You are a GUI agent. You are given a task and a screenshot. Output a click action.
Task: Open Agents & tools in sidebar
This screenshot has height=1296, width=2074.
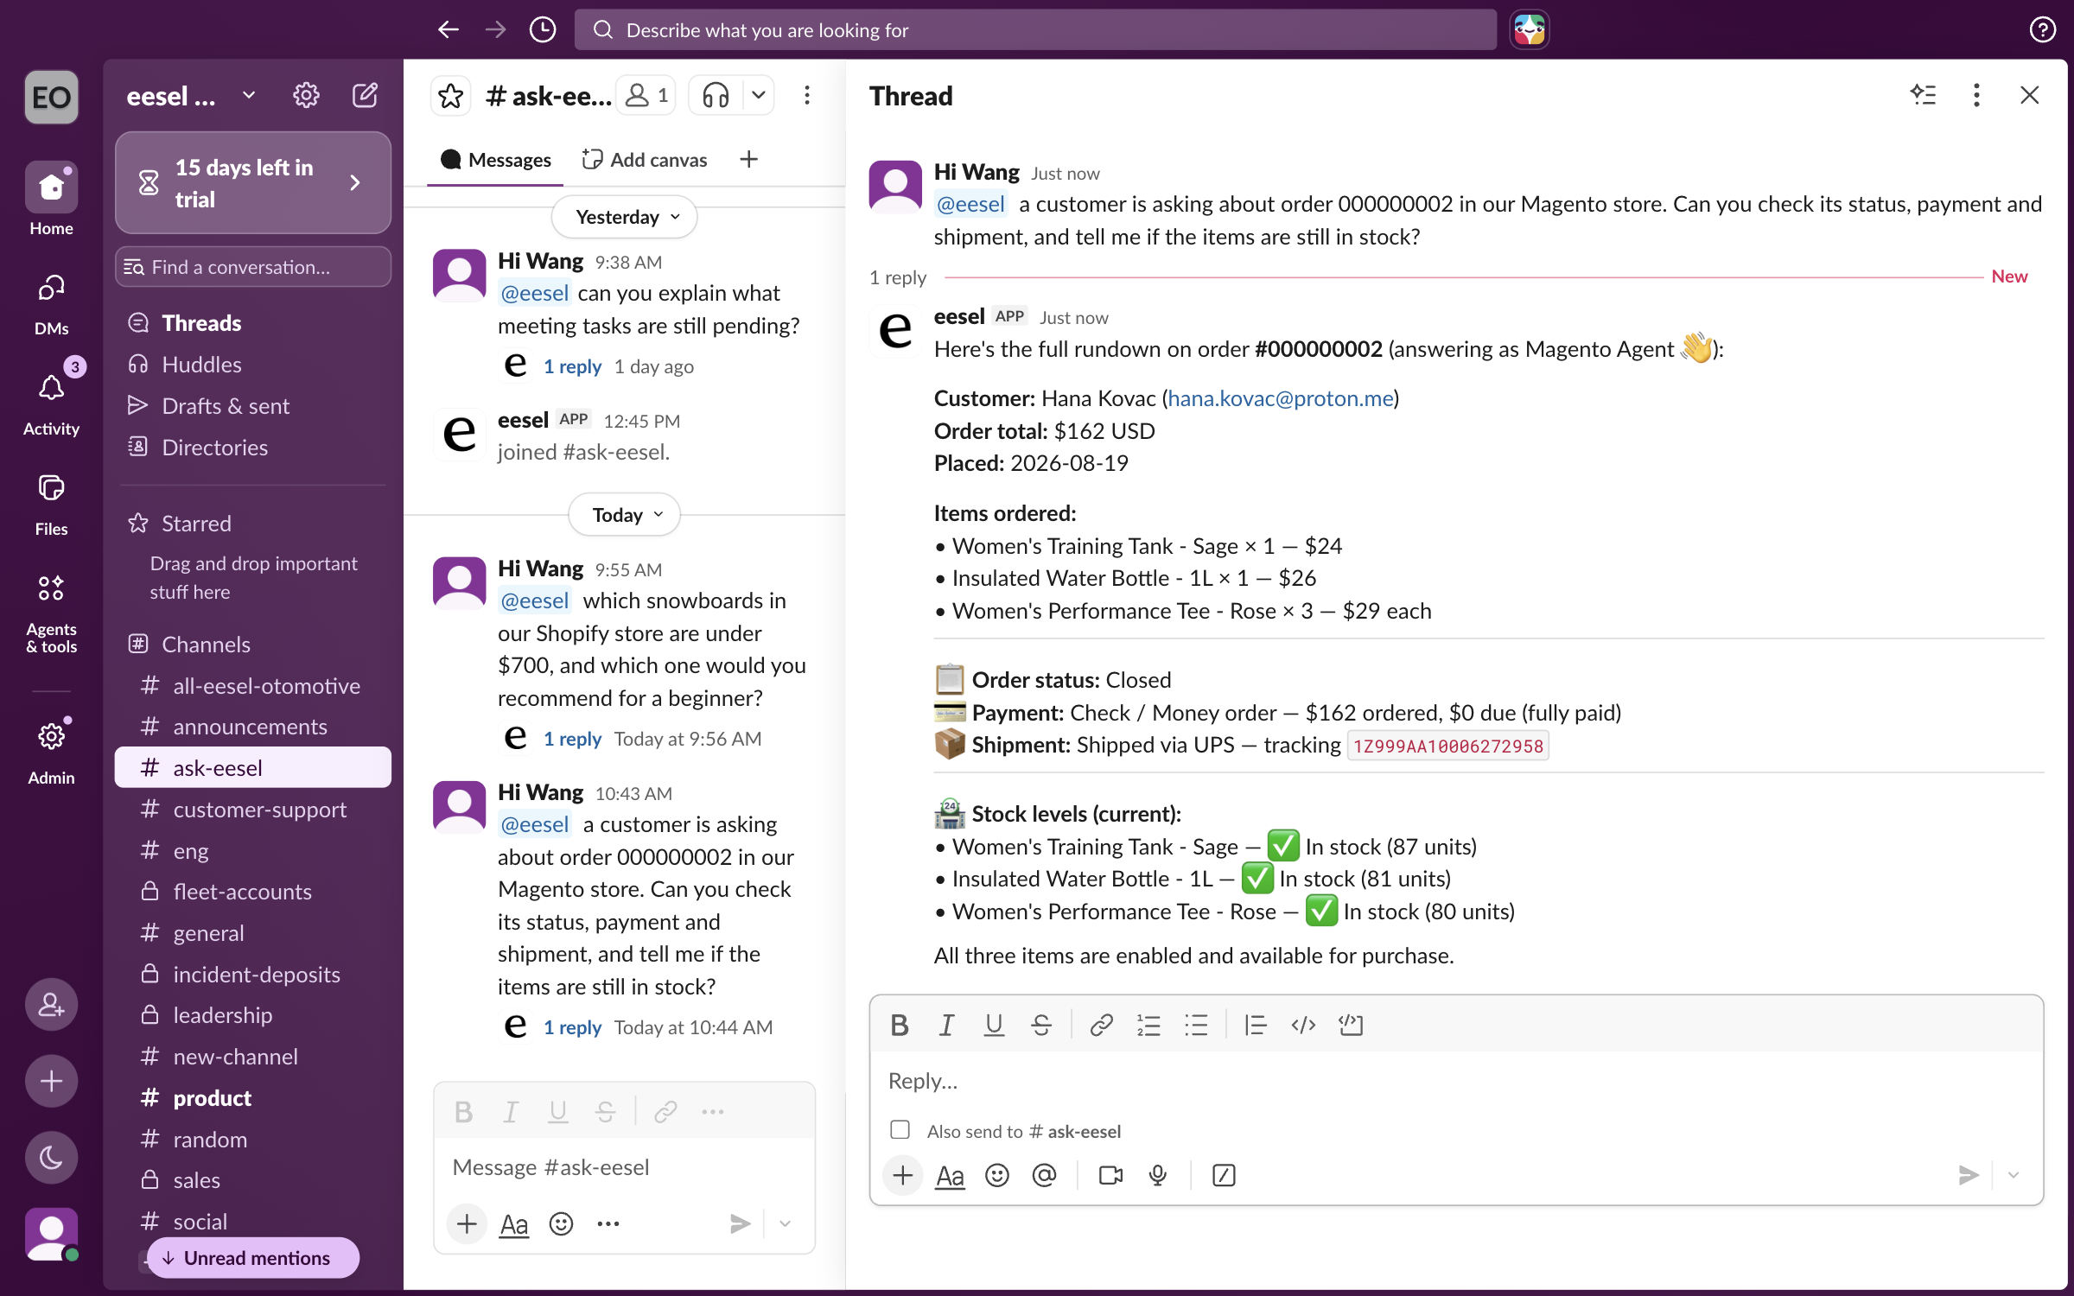[x=51, y=613]
